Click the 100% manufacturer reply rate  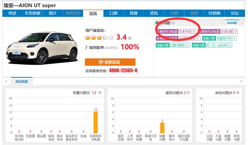click(x=130, y=47)
